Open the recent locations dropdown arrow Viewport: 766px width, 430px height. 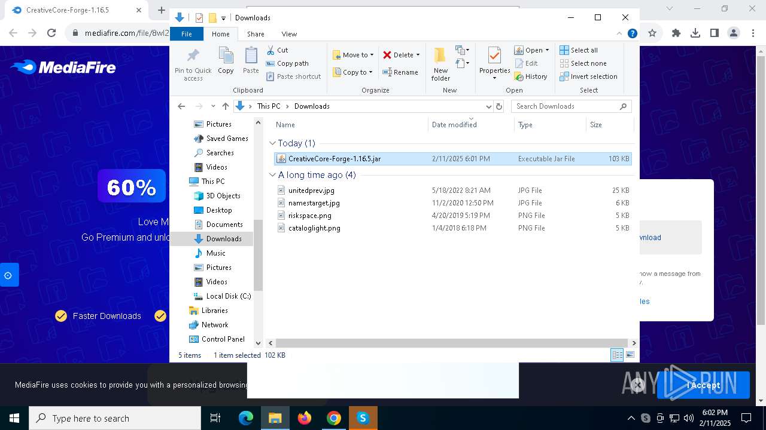click(213, 106)
